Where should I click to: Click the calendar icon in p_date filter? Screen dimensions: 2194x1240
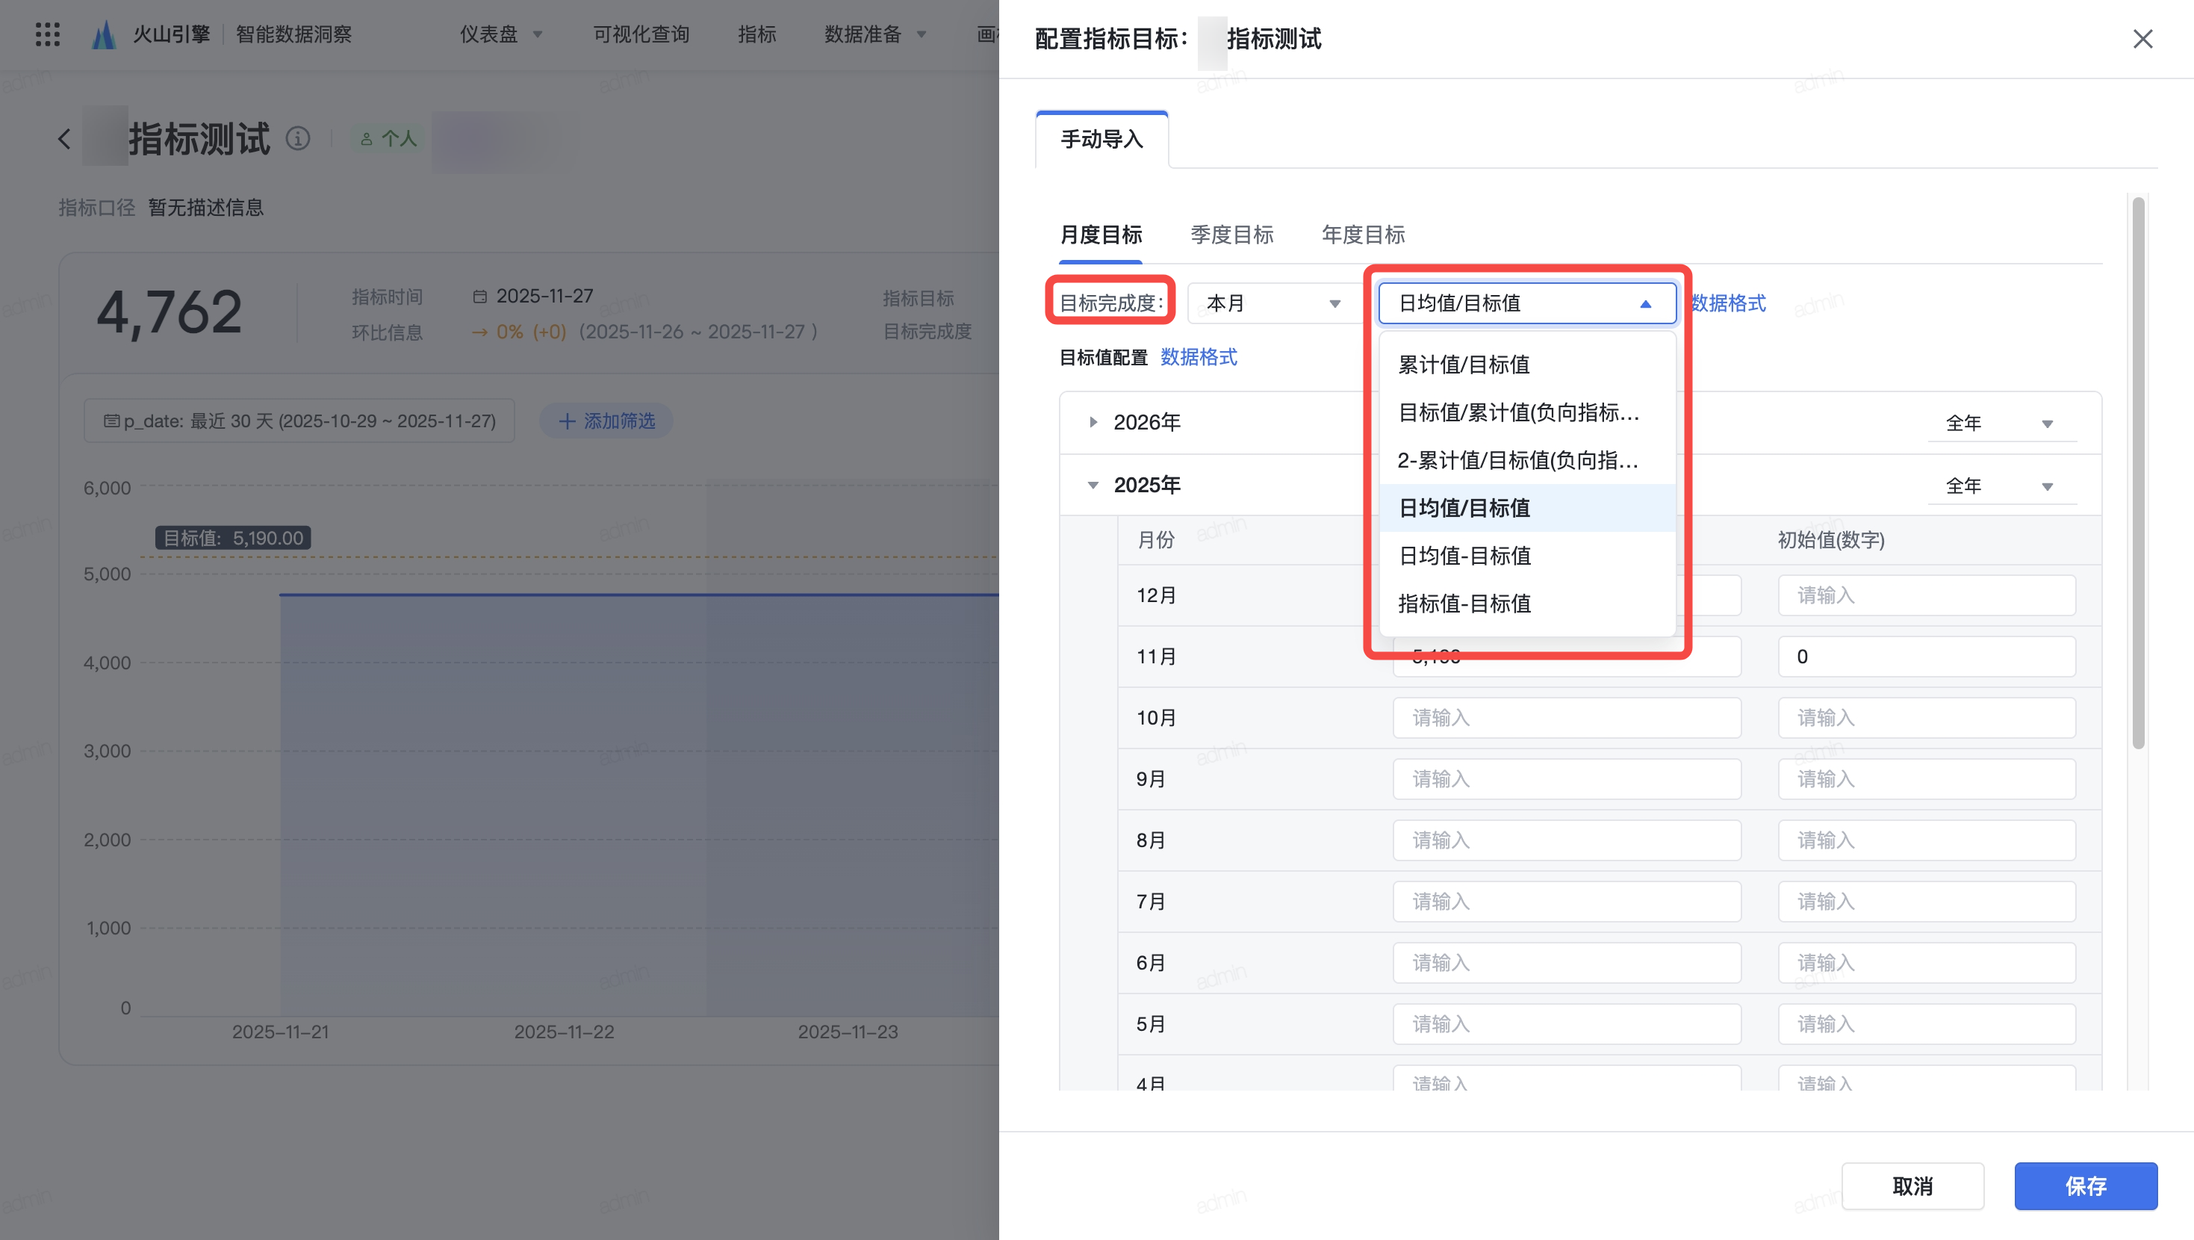111,421
